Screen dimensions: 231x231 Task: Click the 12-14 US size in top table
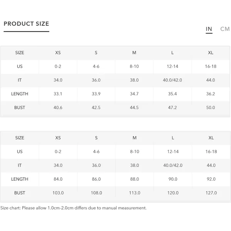172,66
